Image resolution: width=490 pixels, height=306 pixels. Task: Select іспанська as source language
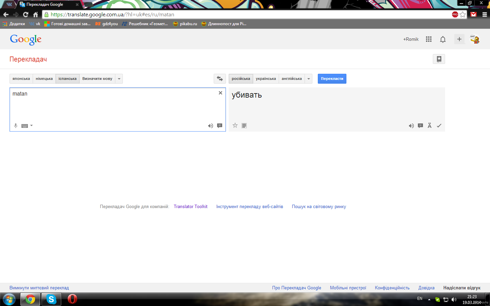click(67, 79)
